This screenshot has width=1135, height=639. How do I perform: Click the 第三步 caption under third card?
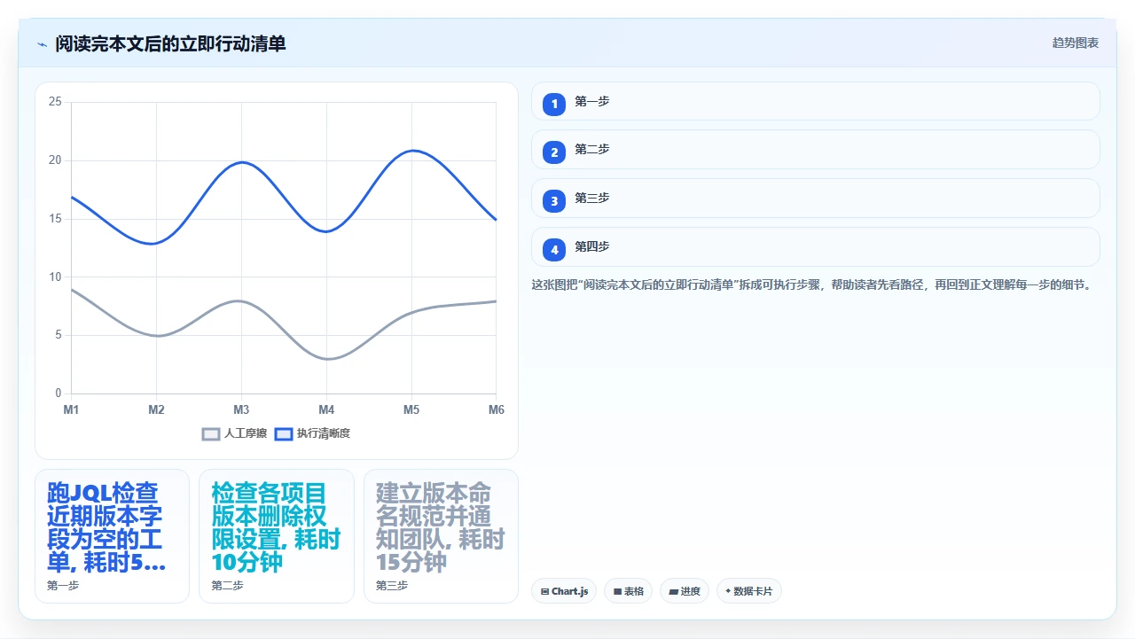[x=392, y=586]
